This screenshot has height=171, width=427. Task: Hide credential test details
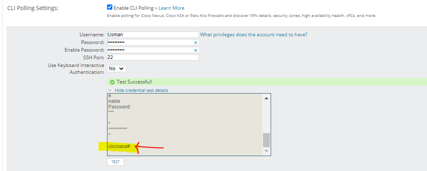click(x=141, y=90)
